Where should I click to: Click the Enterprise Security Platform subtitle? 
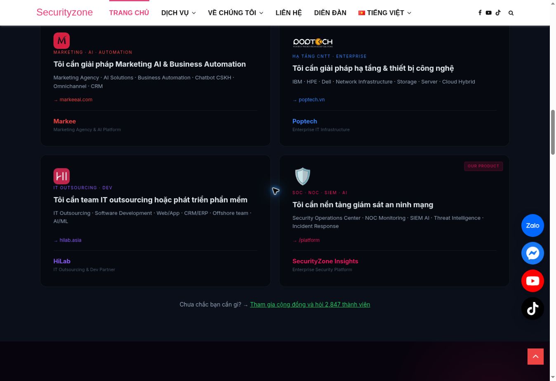(x=322, y=270)
